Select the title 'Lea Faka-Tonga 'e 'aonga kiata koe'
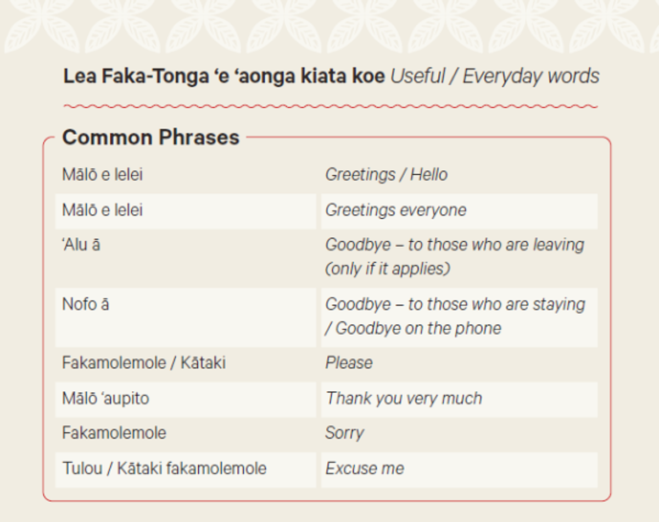 (224, 76)
